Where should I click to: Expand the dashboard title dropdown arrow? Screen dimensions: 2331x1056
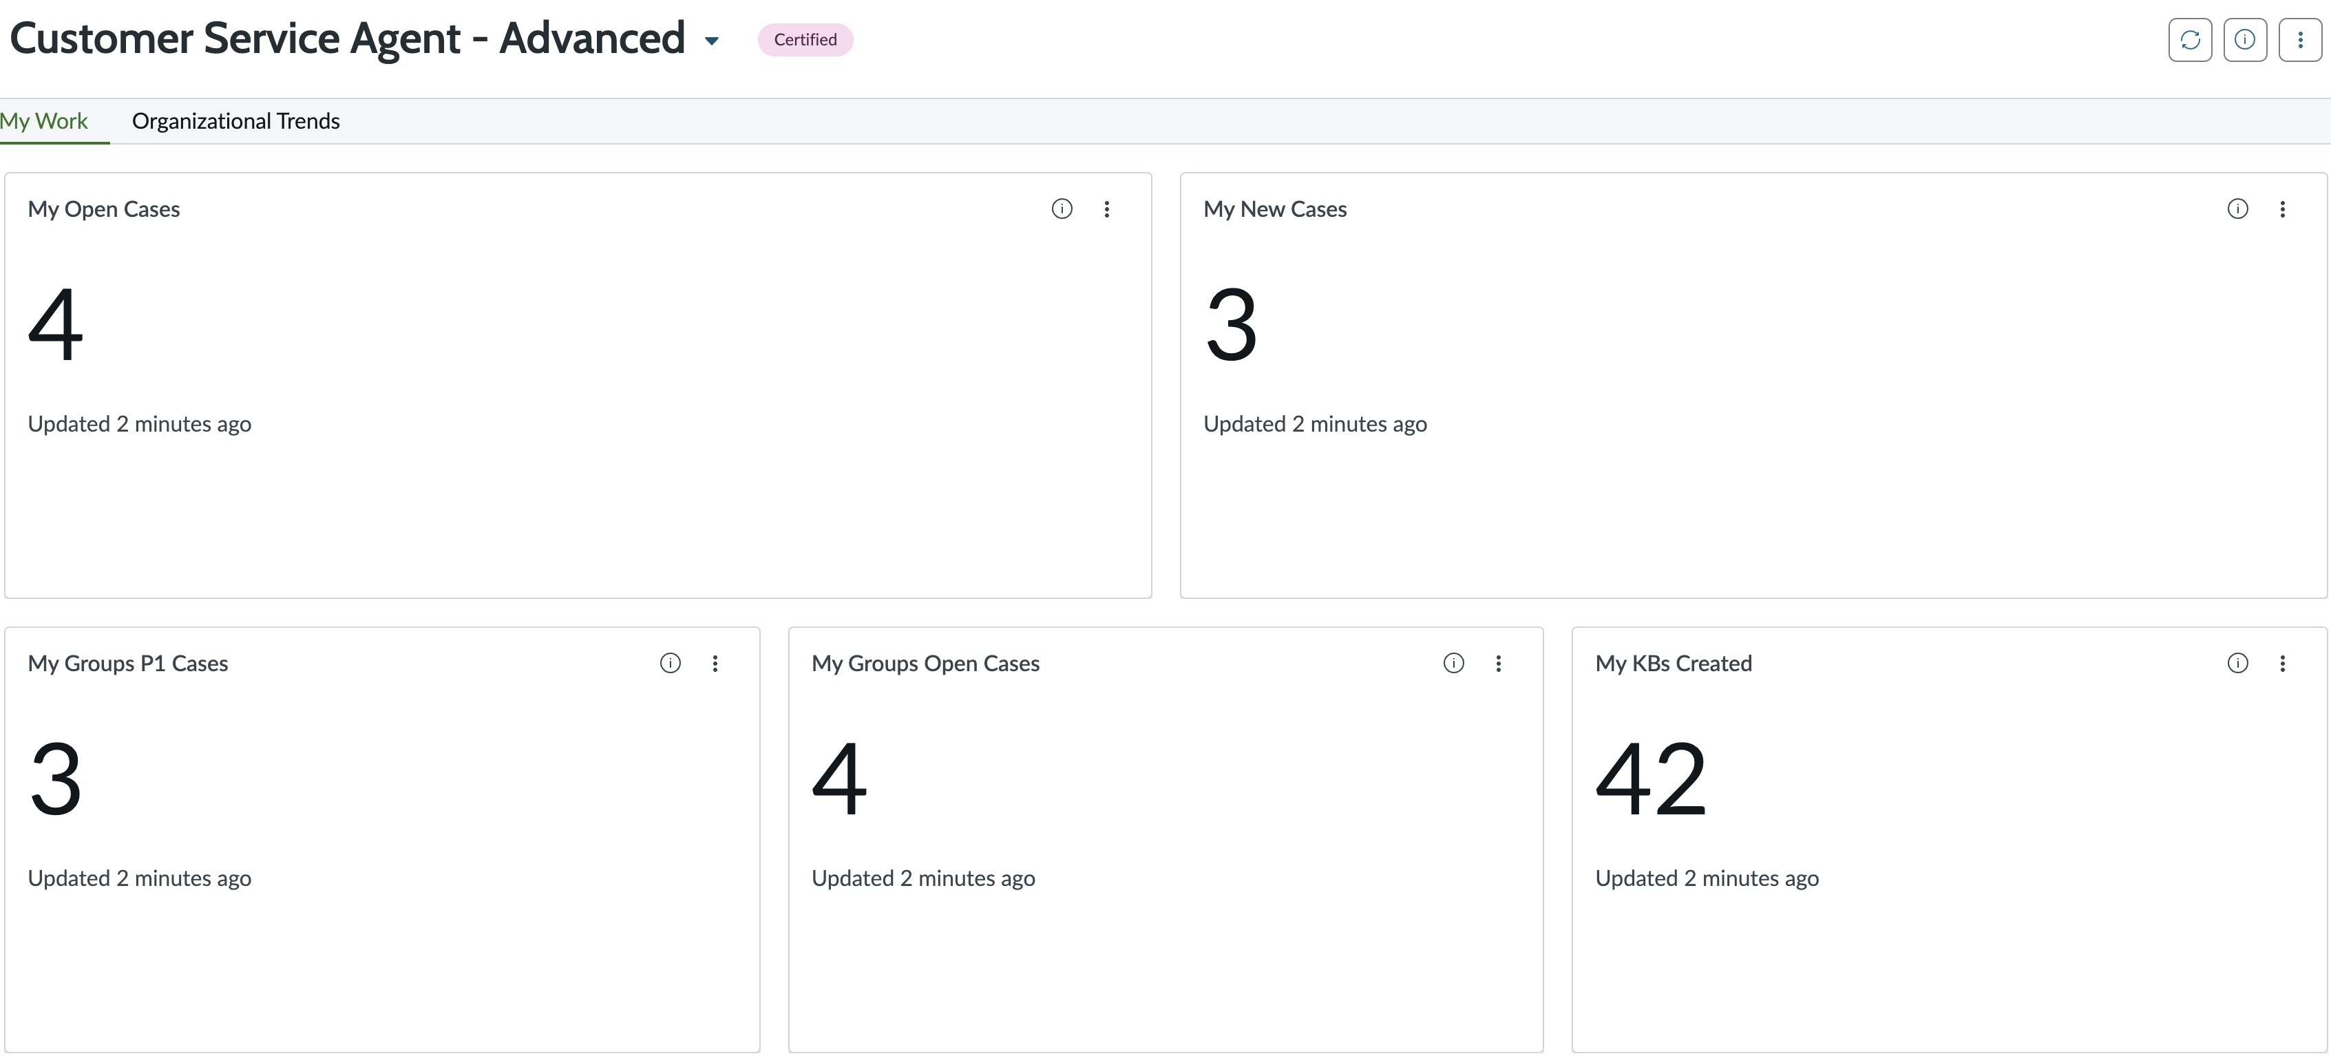click(711, 41)
